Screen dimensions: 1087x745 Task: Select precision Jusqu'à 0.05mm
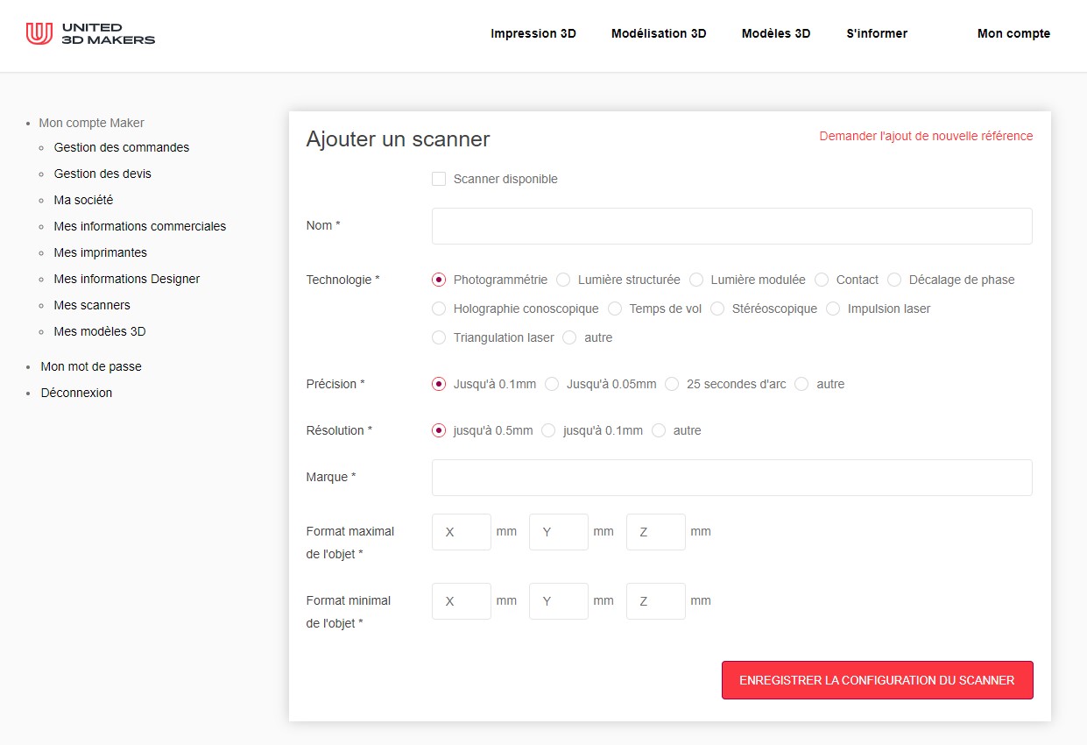click(x=552, y=384)
